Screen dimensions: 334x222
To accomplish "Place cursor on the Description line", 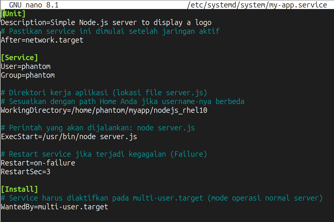I will coord(106,22).
